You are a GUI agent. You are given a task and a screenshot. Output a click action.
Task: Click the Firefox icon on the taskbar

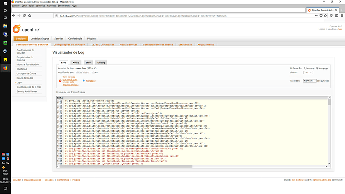[x=5, y=68]
